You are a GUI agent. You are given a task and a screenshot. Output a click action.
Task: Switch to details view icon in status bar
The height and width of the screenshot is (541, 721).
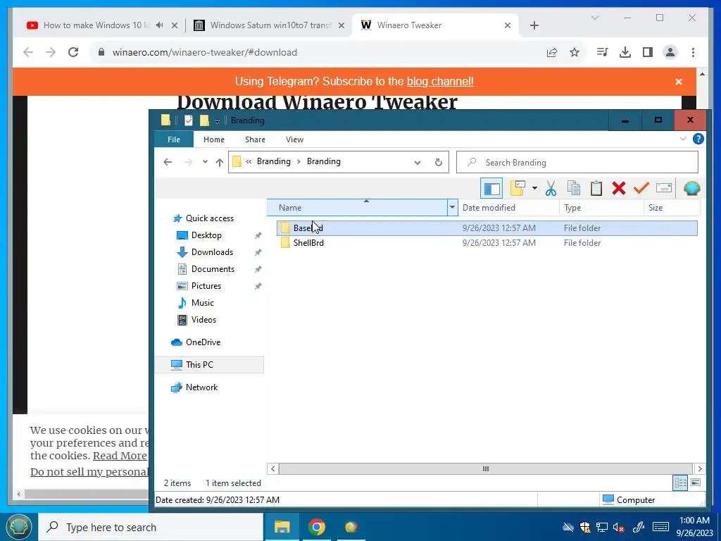pyautogui.click(x=680, y=483)
